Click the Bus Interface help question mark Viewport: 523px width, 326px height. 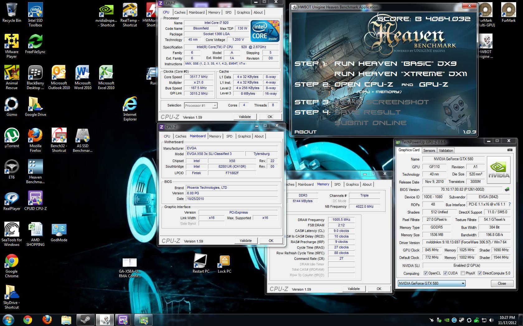click(510, 205)
